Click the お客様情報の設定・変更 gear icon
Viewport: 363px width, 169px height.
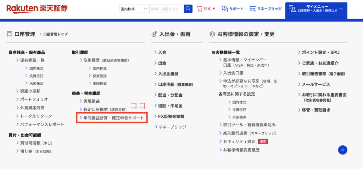click(212, 34)
